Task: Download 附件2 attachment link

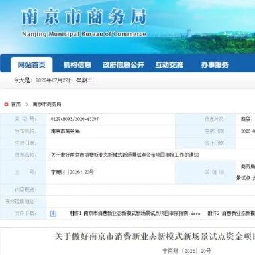Action: tap(231, 214)
